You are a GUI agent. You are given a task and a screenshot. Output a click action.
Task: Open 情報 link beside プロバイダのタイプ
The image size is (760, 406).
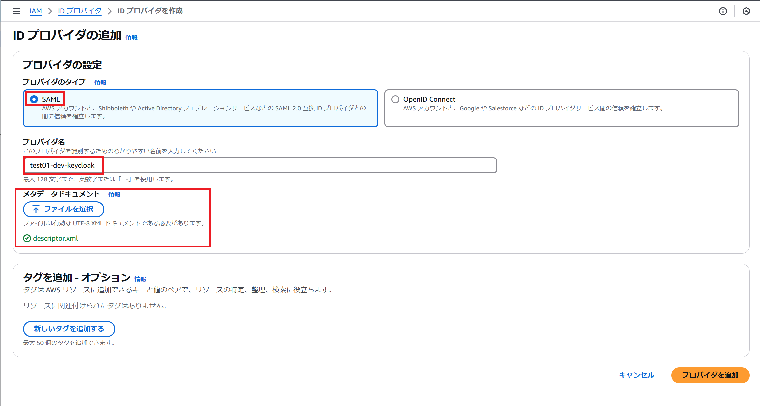(100, 82)
